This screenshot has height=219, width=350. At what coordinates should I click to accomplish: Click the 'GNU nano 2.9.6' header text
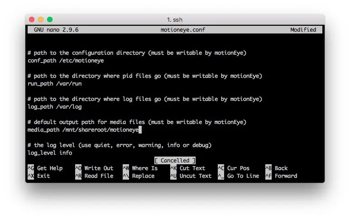coord(56,30)
